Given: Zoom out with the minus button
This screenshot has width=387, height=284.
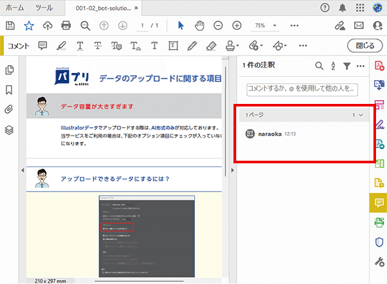Looking at the screenshot, I should tap(218, 25).
